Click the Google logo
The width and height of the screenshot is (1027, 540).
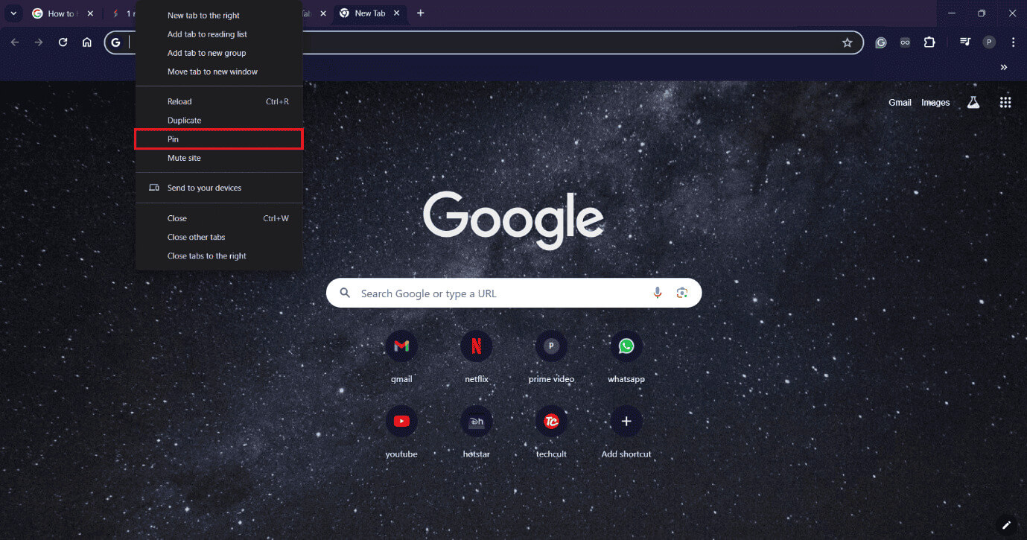pos(514,220)
